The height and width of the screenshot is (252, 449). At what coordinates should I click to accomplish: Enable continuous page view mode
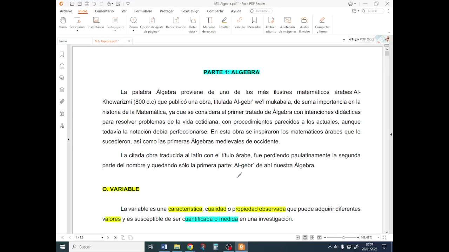click(x=305, y=238)
